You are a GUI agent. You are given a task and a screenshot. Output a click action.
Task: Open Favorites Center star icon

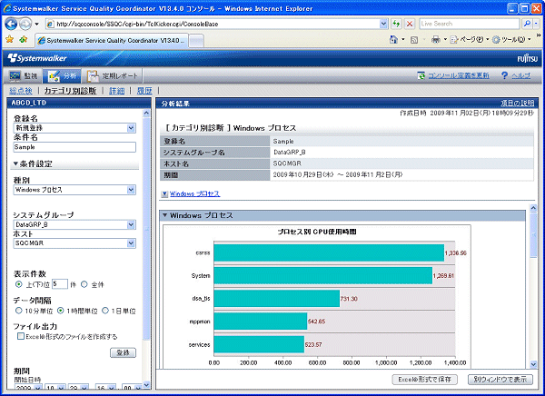coord(9,39)
